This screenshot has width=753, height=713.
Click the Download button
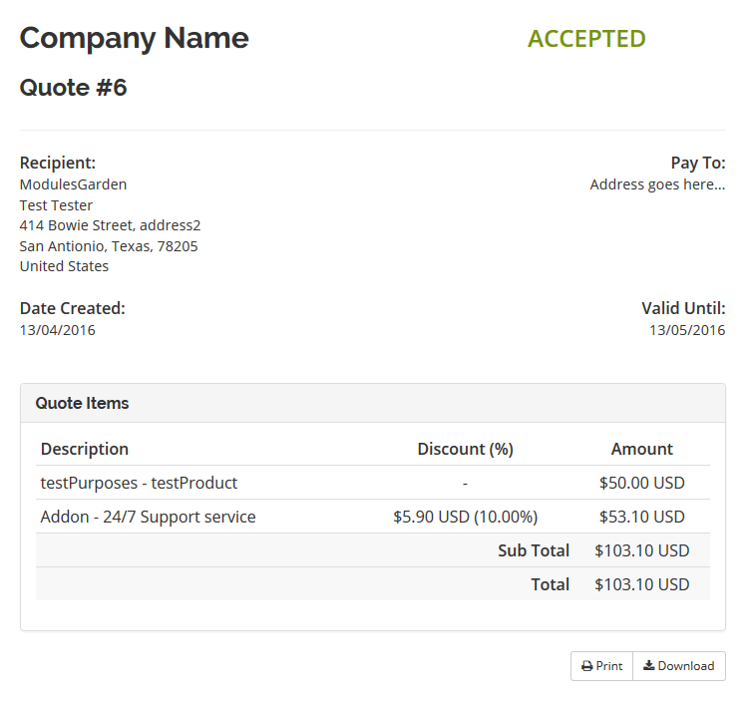[679, 666]
